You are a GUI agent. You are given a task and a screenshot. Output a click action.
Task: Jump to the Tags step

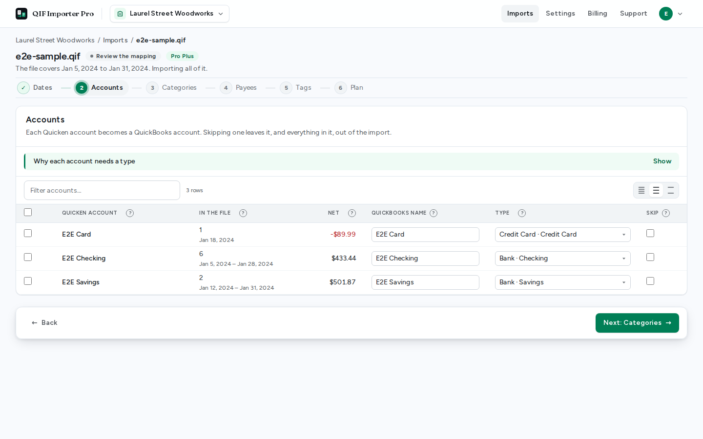[x=295, y=88]
